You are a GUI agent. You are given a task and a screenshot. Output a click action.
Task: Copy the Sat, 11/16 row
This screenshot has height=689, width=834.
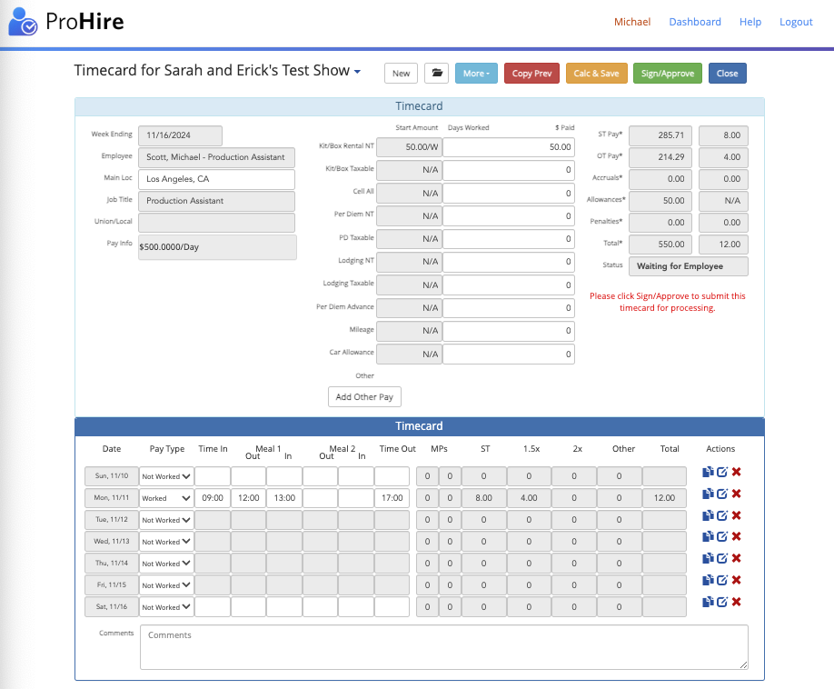click(x=708, y=602)
